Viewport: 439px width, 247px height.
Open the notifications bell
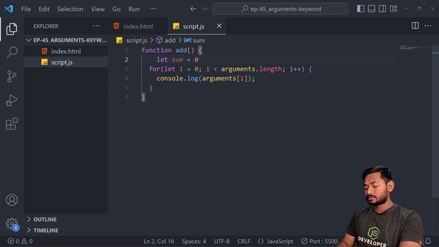pos(428,241)
